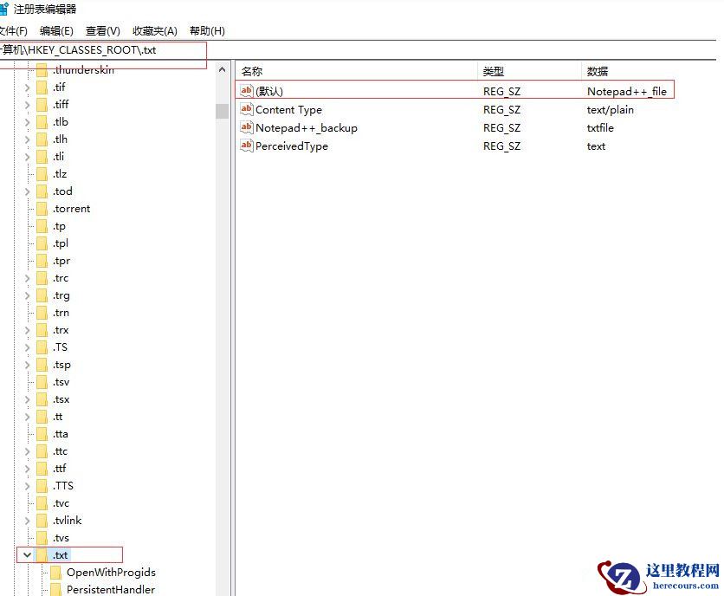
Task: Click the string icon next to Content Type
Action: point(247,110)
